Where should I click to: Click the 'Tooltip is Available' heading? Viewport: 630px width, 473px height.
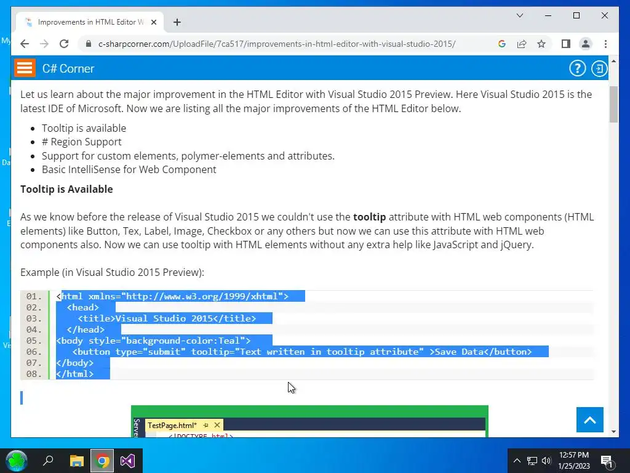tap(66, 189)
